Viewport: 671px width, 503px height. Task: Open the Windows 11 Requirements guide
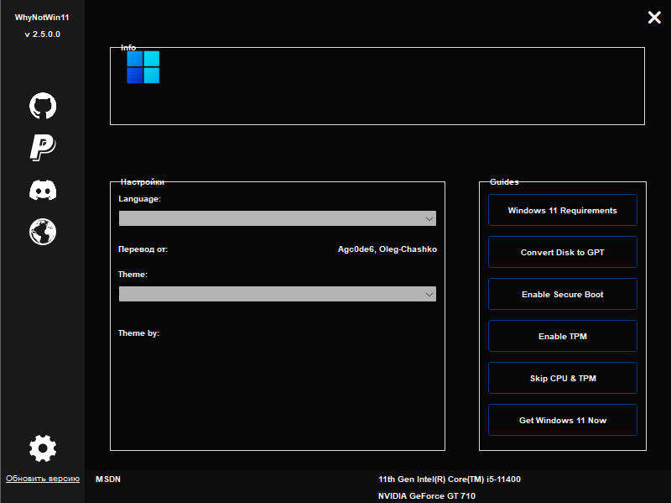click(x=562, y=210)
